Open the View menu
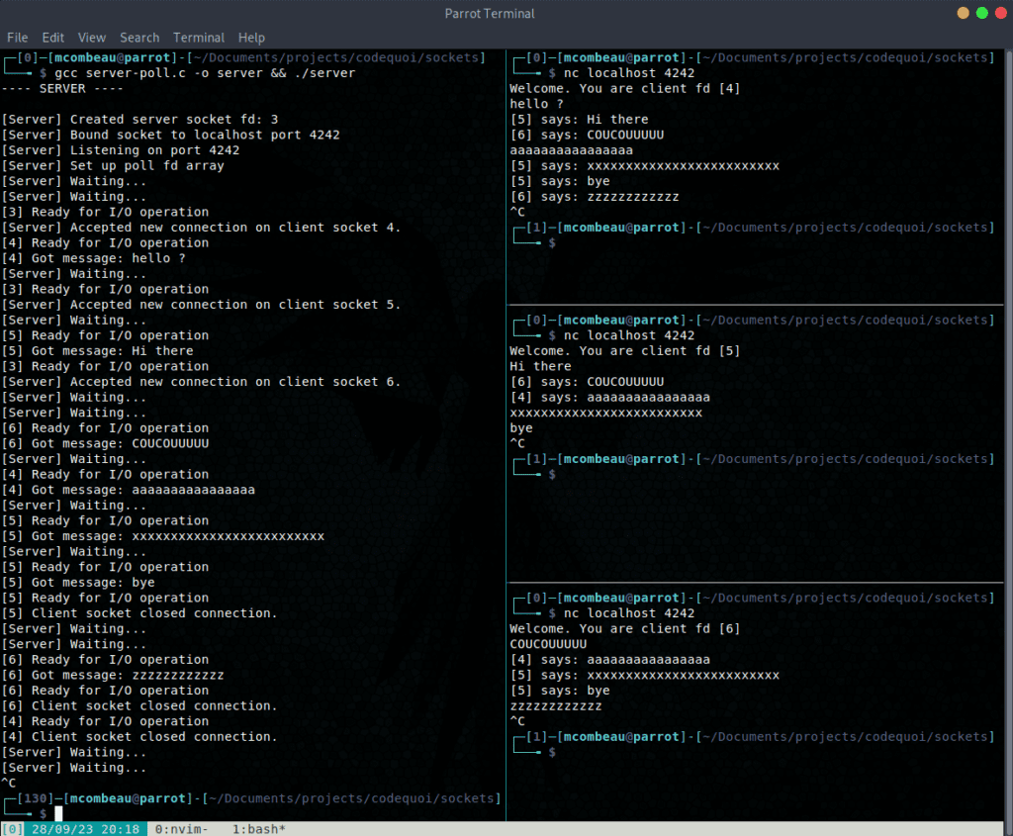1013x836 pixels. [92, 38]
